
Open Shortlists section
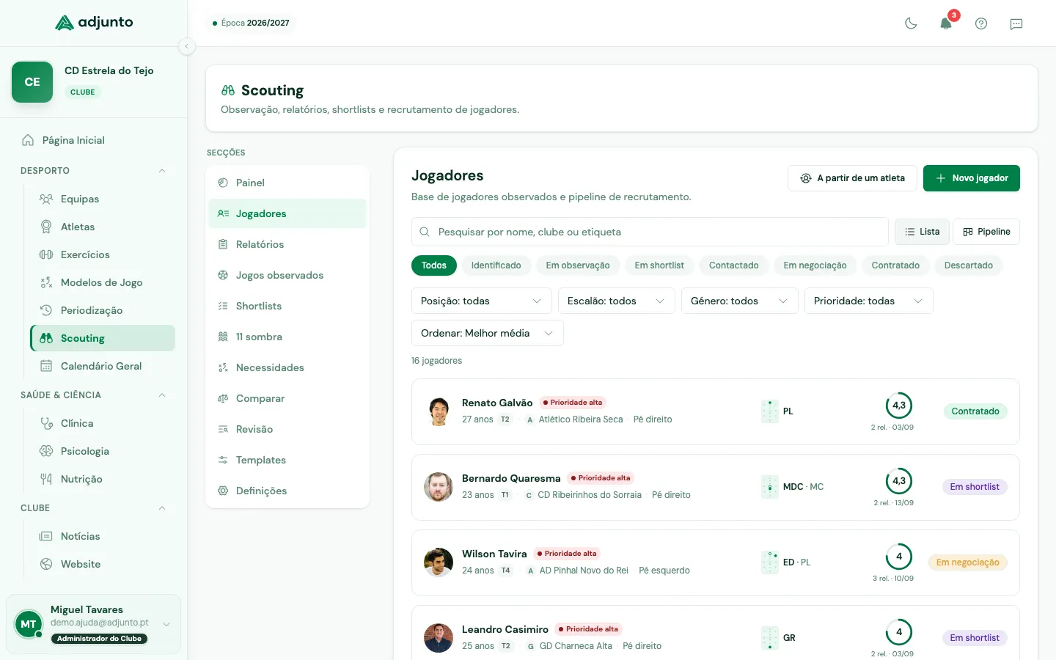click(x=287, y=306)
